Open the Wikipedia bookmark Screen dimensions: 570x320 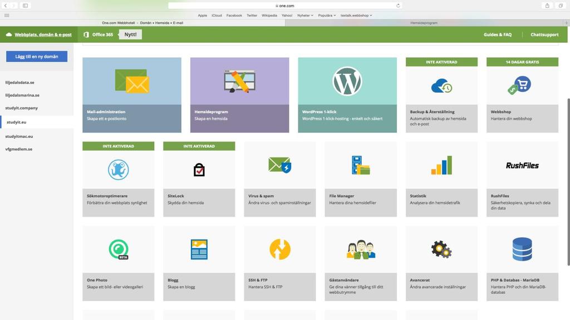point(269,15)
